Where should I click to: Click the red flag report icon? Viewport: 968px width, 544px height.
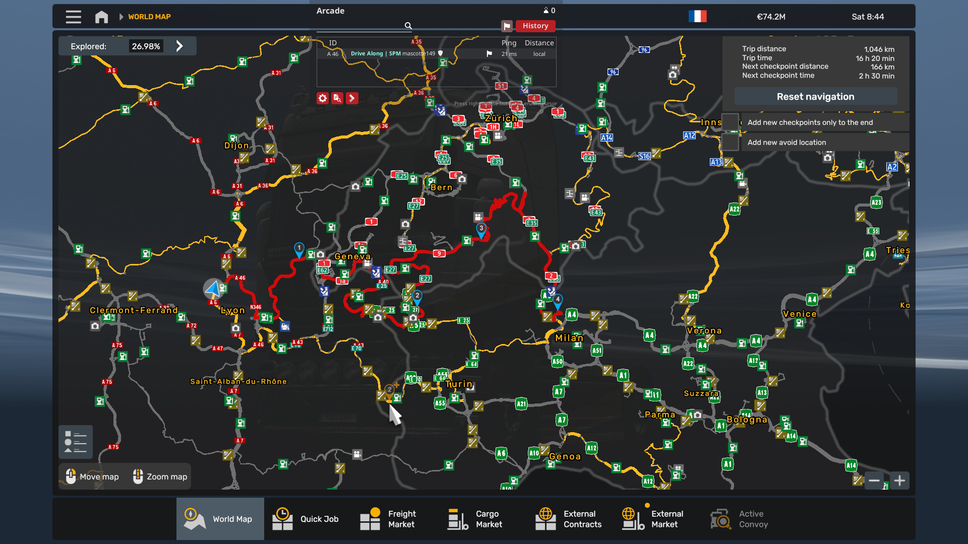507,26
